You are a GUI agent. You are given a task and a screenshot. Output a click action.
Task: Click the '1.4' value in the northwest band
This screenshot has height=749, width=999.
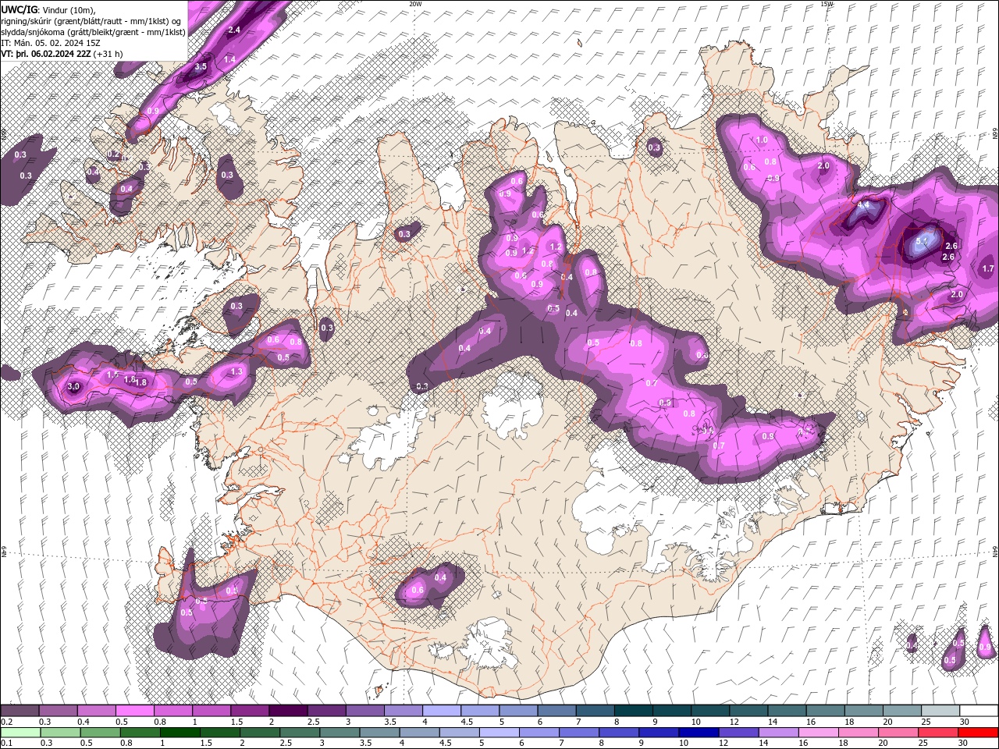click(x=229, y=59)
